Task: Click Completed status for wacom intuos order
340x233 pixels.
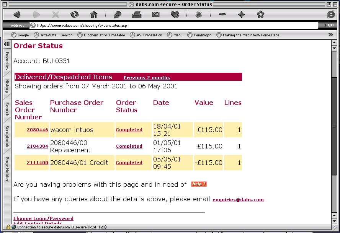Action: [129, 130]
